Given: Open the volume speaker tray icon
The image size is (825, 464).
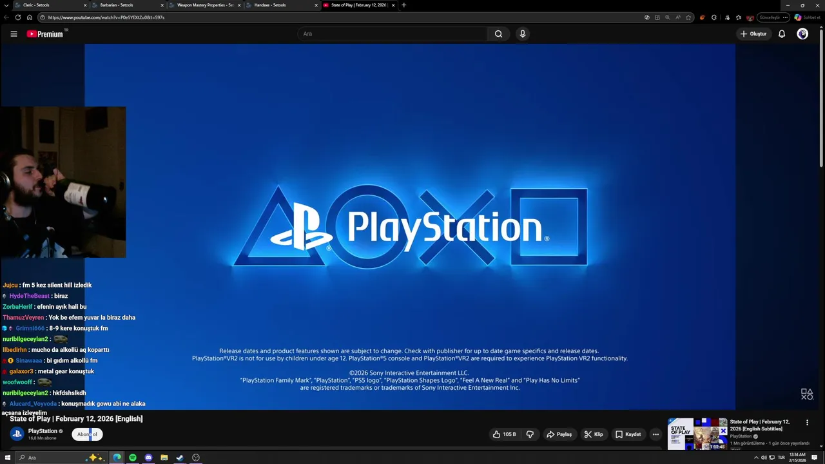Looking at the screenshot, I should pyautogui.click(x=764, y=458).
